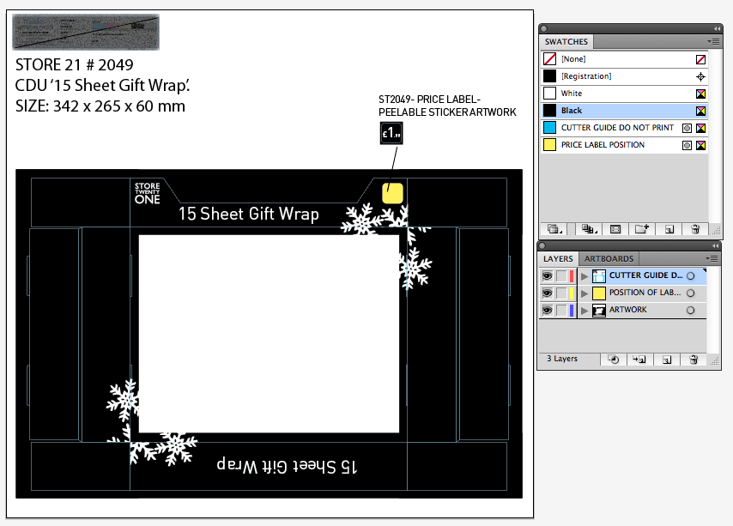Create New Sublayer via Layers panel icon

(x=639, y=360)
